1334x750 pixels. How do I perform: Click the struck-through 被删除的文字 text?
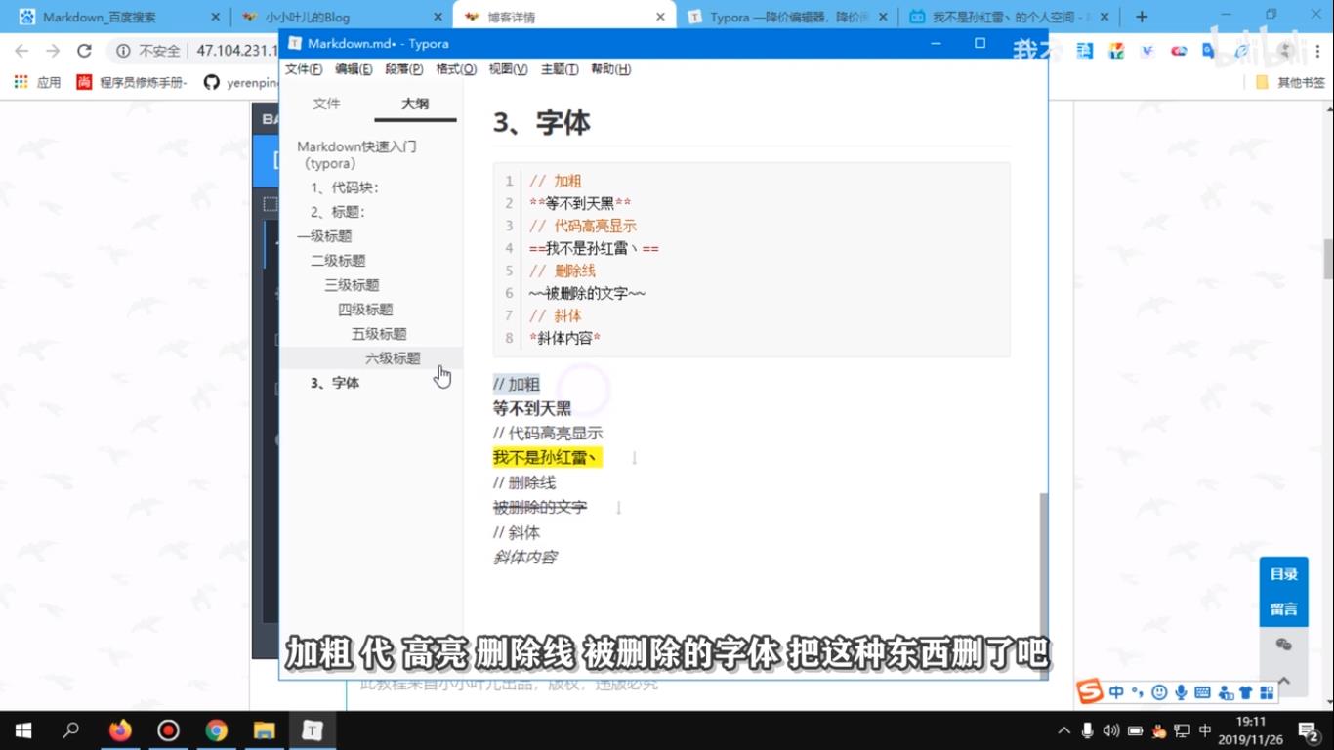[x=540, y=507]
